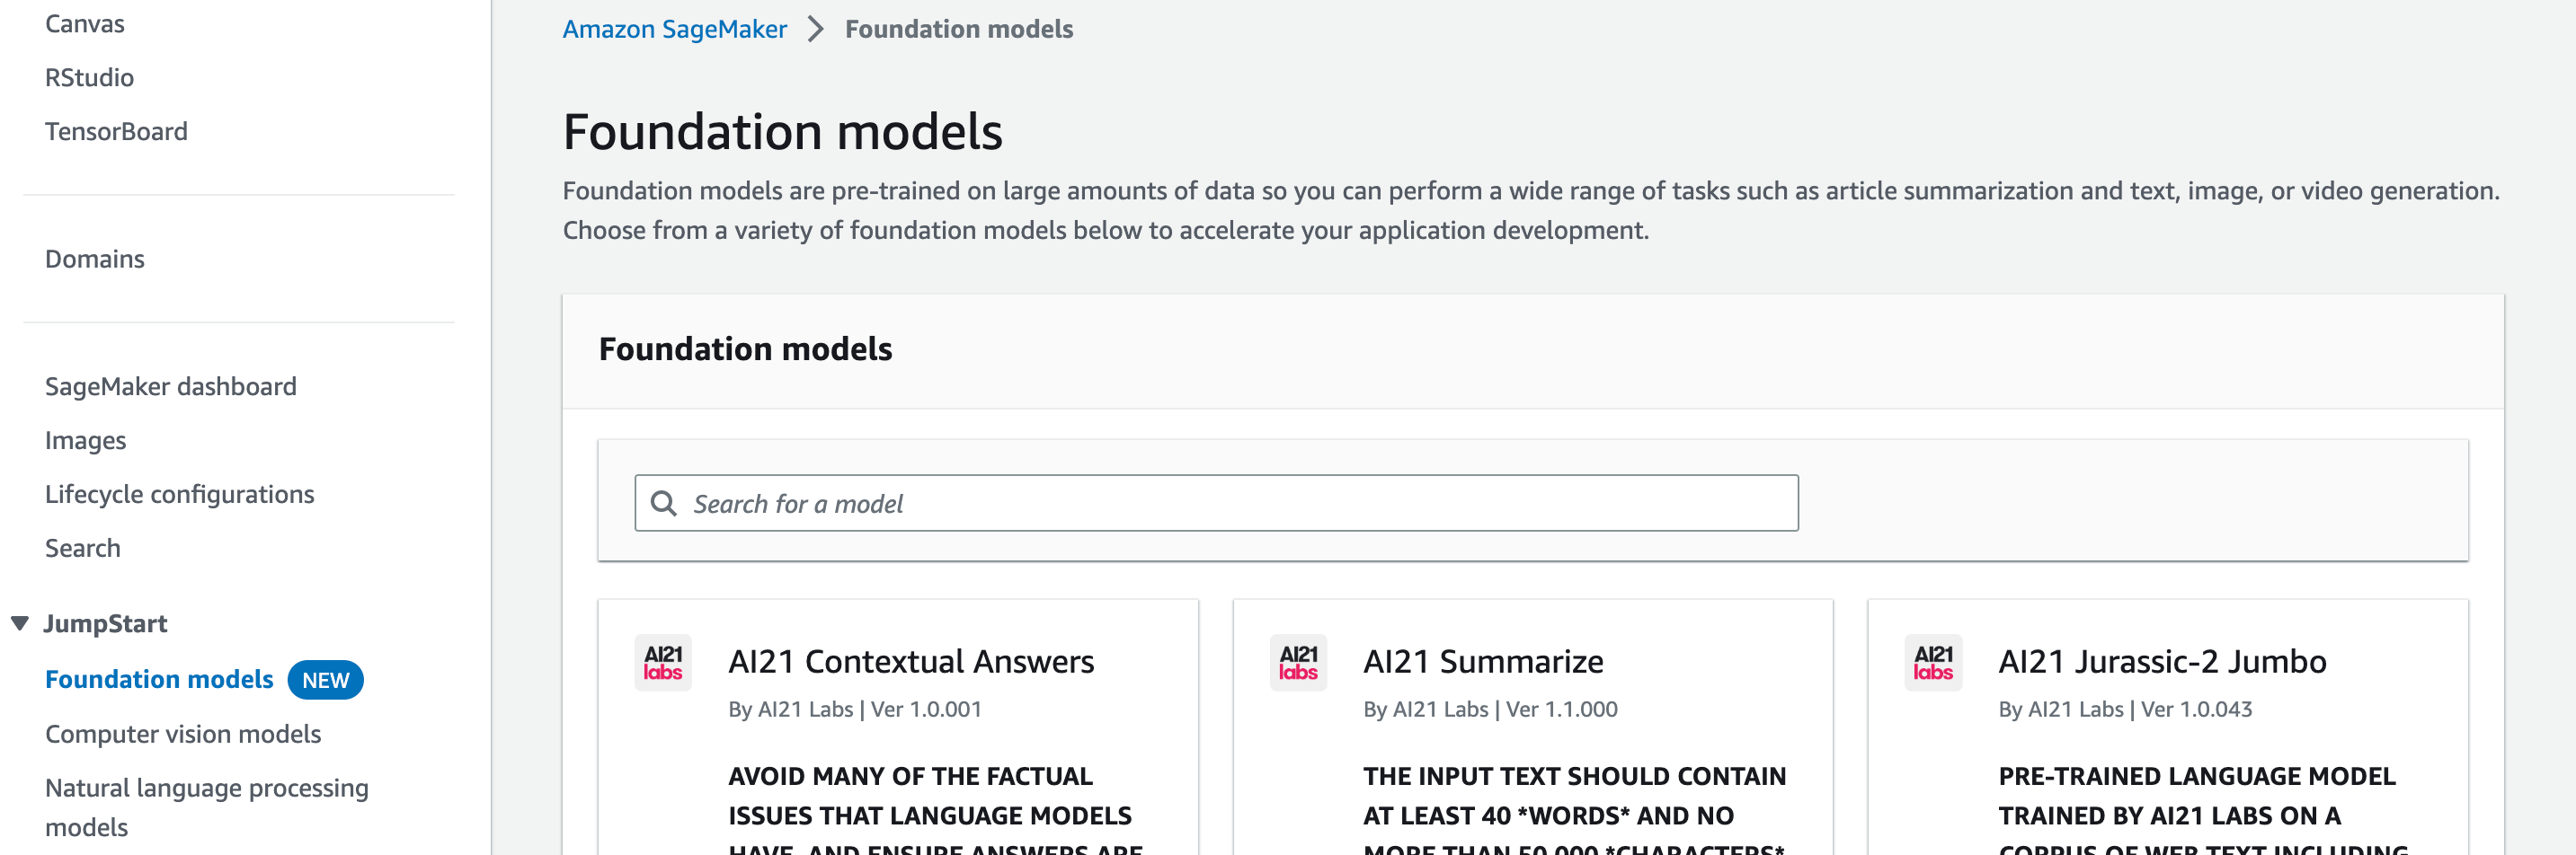Open the Amazon SageMaker breadcrumb link
2576x855 pixels.
(674, 29)
